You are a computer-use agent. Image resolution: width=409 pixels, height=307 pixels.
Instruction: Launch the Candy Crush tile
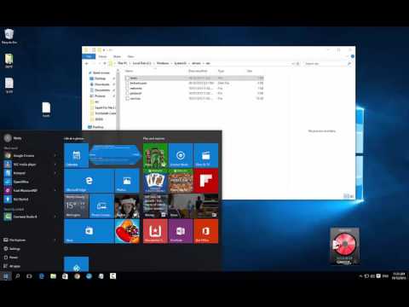click(127, 231)
